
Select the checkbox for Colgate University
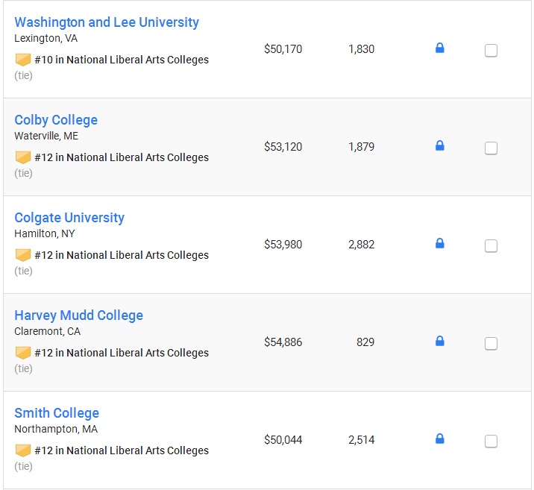(491, 246)
